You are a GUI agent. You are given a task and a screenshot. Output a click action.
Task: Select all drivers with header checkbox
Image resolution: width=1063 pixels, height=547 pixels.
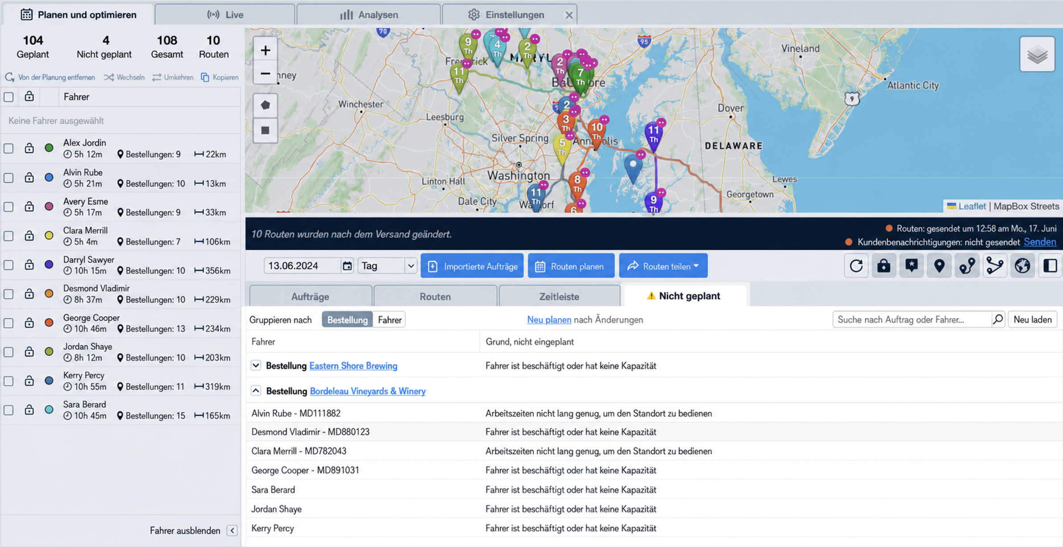(x=8, y=97)
